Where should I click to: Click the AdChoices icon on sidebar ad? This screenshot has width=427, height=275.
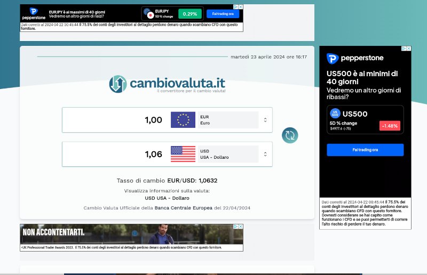point(404,48)
